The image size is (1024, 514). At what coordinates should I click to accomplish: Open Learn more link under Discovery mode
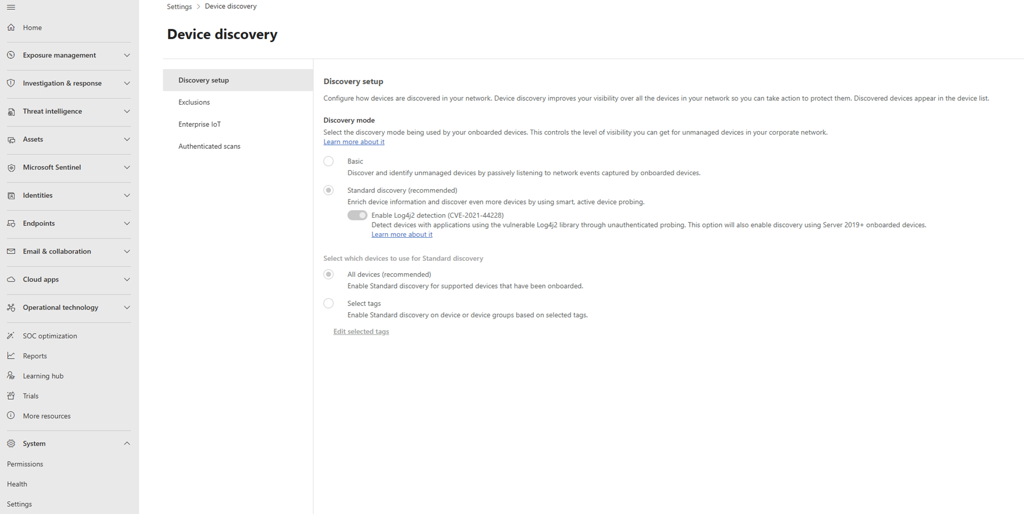354,142
